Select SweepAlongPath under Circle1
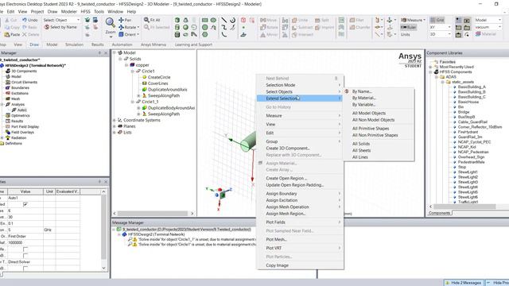509x286 pixels. click(164, 95)
